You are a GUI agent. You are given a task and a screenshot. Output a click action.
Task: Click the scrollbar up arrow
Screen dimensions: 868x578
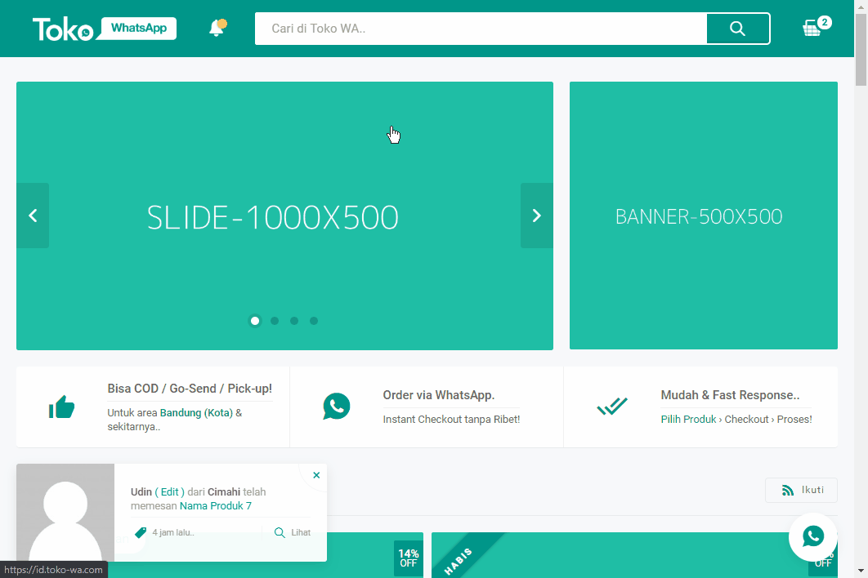pyautogui.click(x=861, y=7)
